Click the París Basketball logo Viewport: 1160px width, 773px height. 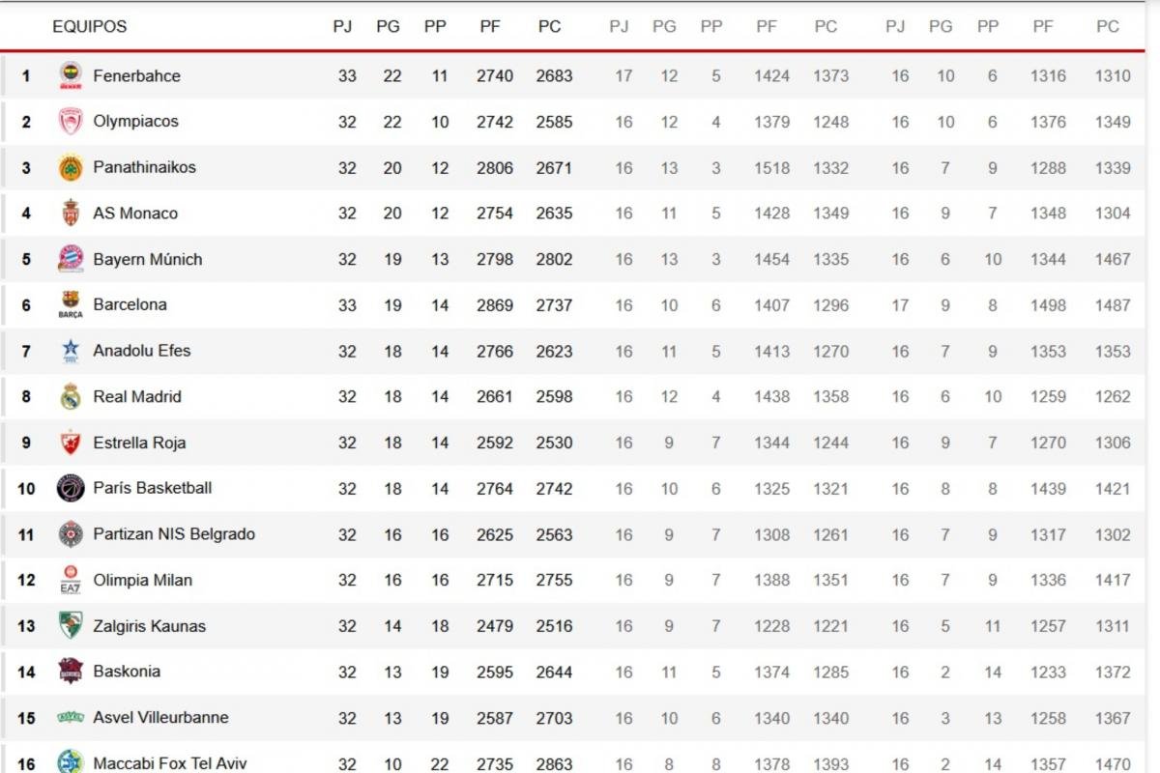pos(71,488)
